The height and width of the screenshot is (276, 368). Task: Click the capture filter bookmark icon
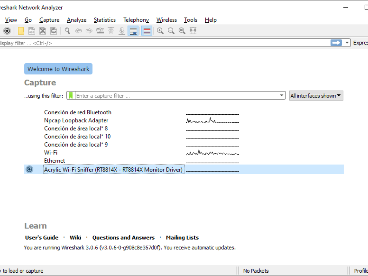tap(71, 96)
